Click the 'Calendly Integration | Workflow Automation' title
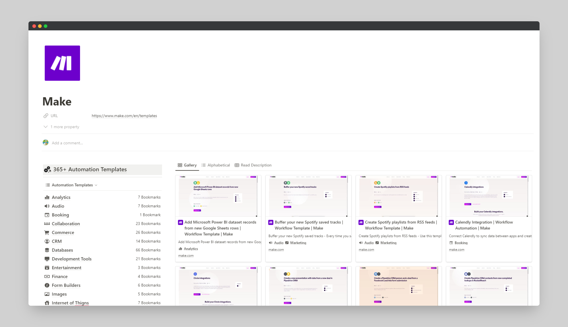Screen dimensions: 568x327 click(484, 225)
